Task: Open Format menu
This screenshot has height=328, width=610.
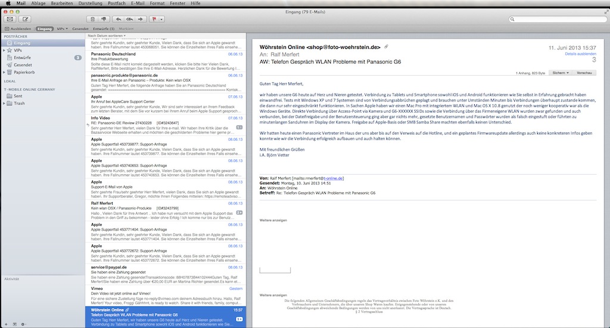Action: (157, 3)
